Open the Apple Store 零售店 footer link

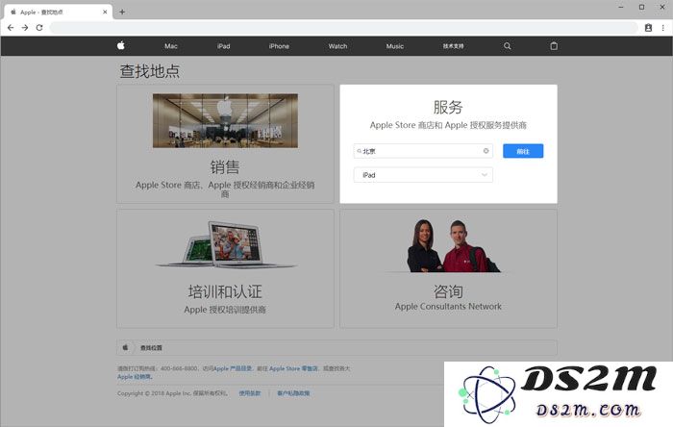tap(293, 368)
